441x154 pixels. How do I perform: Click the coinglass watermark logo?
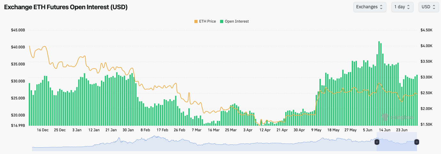pyautogui.click(x=398, y=117)
